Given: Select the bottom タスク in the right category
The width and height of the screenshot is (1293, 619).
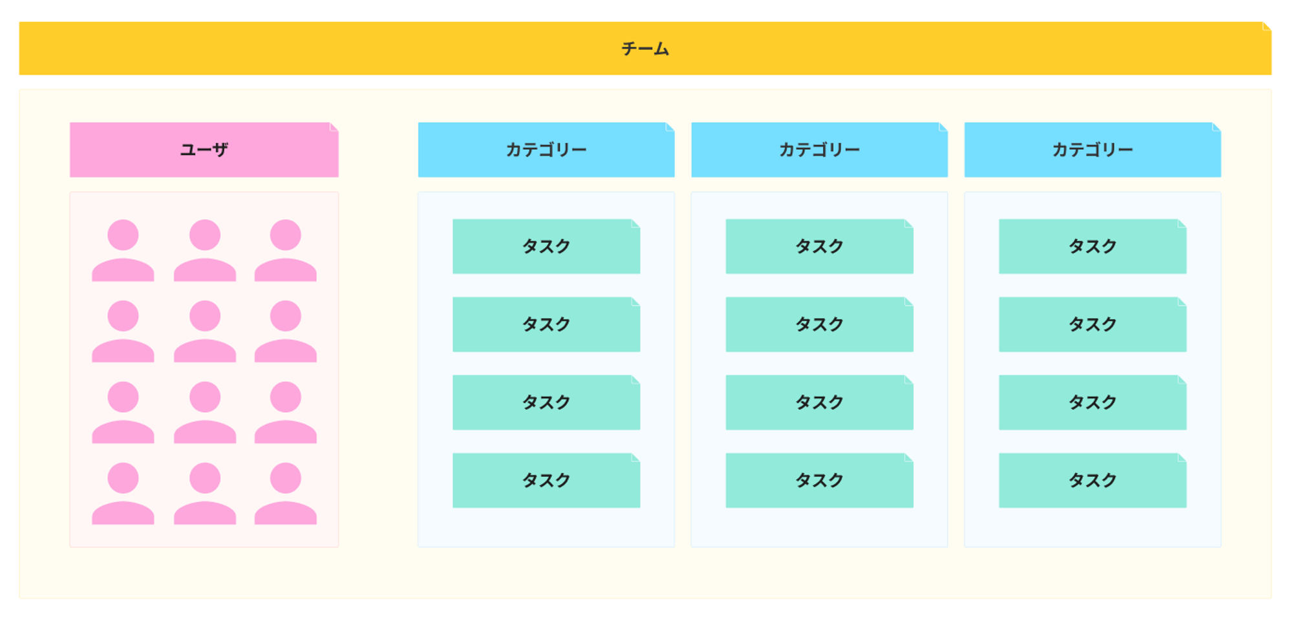Looking at the screenshot, I should [x=1092, y=480].
